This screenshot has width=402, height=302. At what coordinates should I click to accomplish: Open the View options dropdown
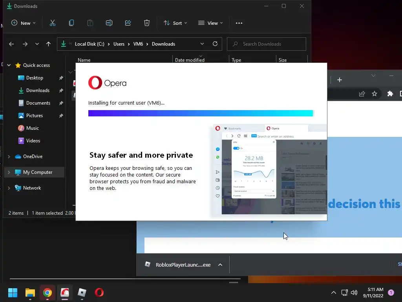point(210,23)
